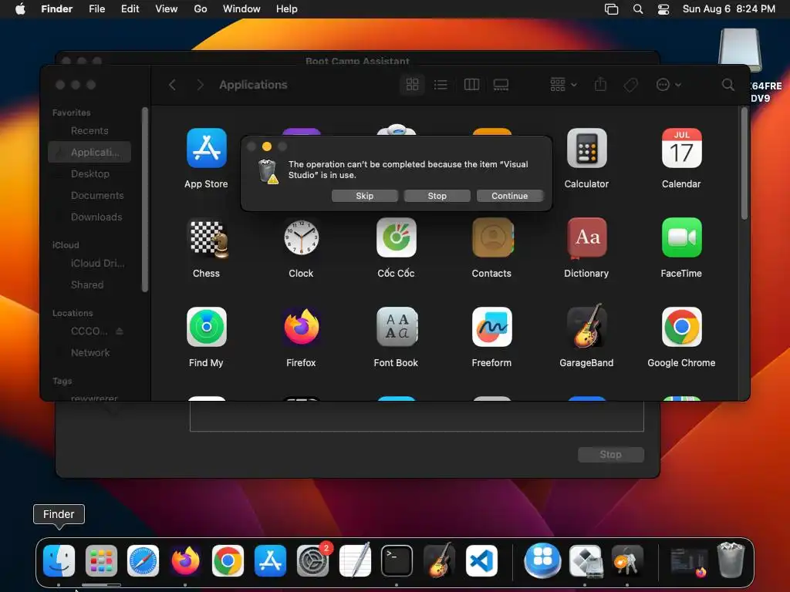Viewport: 790px width, 592px height.
Task: Open the View menu
Action: coord(167,9)
